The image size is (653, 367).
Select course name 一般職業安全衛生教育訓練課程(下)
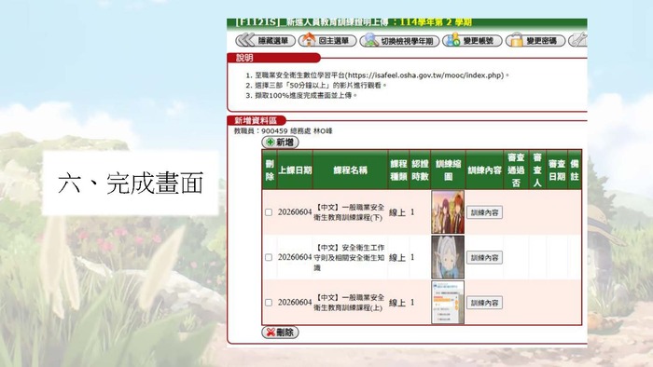pyautogui.click(x=350, y=212)
